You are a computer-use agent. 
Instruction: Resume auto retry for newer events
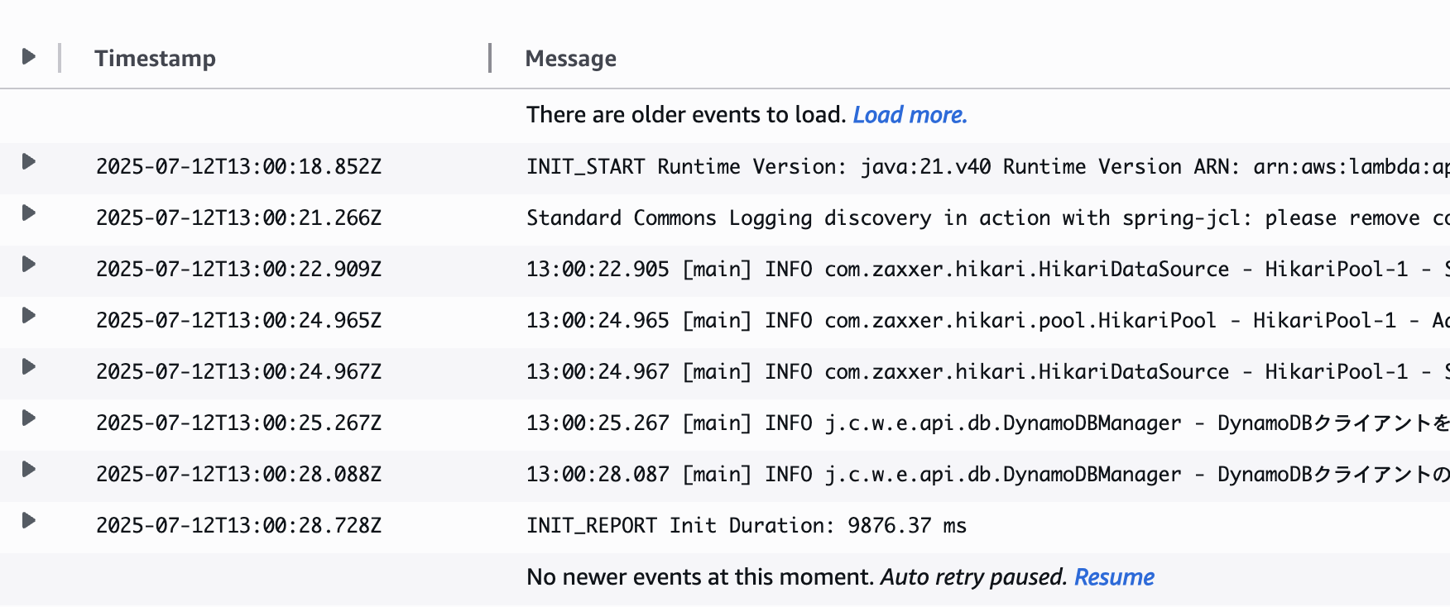1114,576
